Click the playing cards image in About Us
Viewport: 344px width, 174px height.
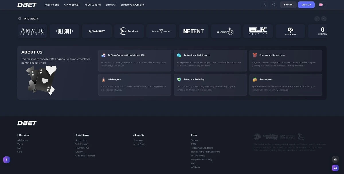point(42,80)
